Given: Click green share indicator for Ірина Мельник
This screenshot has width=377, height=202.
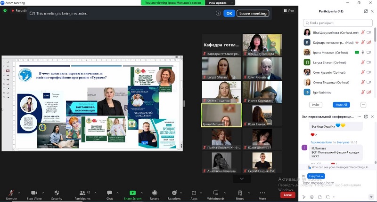Looking at the screenshot, I should 357,52.
